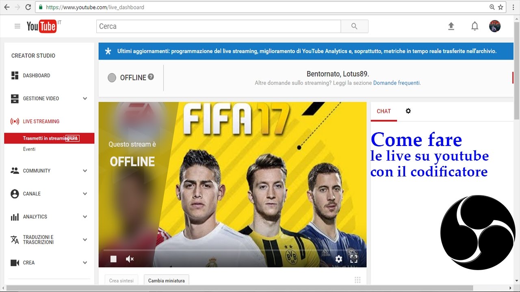520x292 pixels.
Task: Click the browser back arrow
Action: click(x=6, y=7)
